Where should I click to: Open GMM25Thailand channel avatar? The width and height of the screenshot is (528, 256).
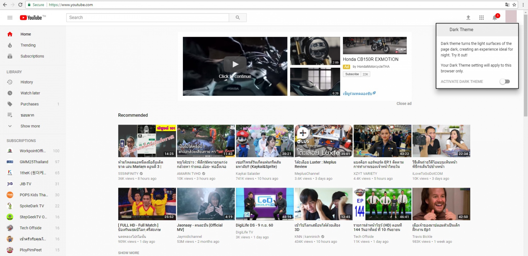(x=10, y=162)
